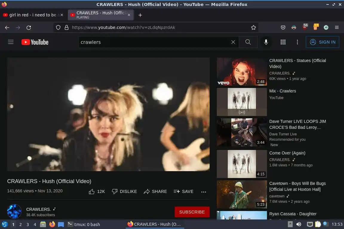
Task: Open the file manager icon in taskbar
Action: (43, 224)
